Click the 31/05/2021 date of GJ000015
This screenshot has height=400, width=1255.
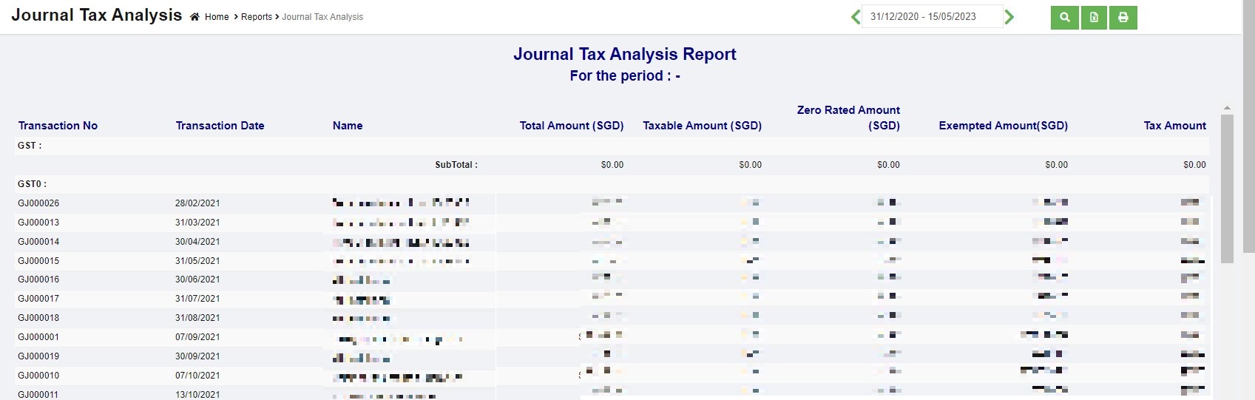tap(197, 261)
